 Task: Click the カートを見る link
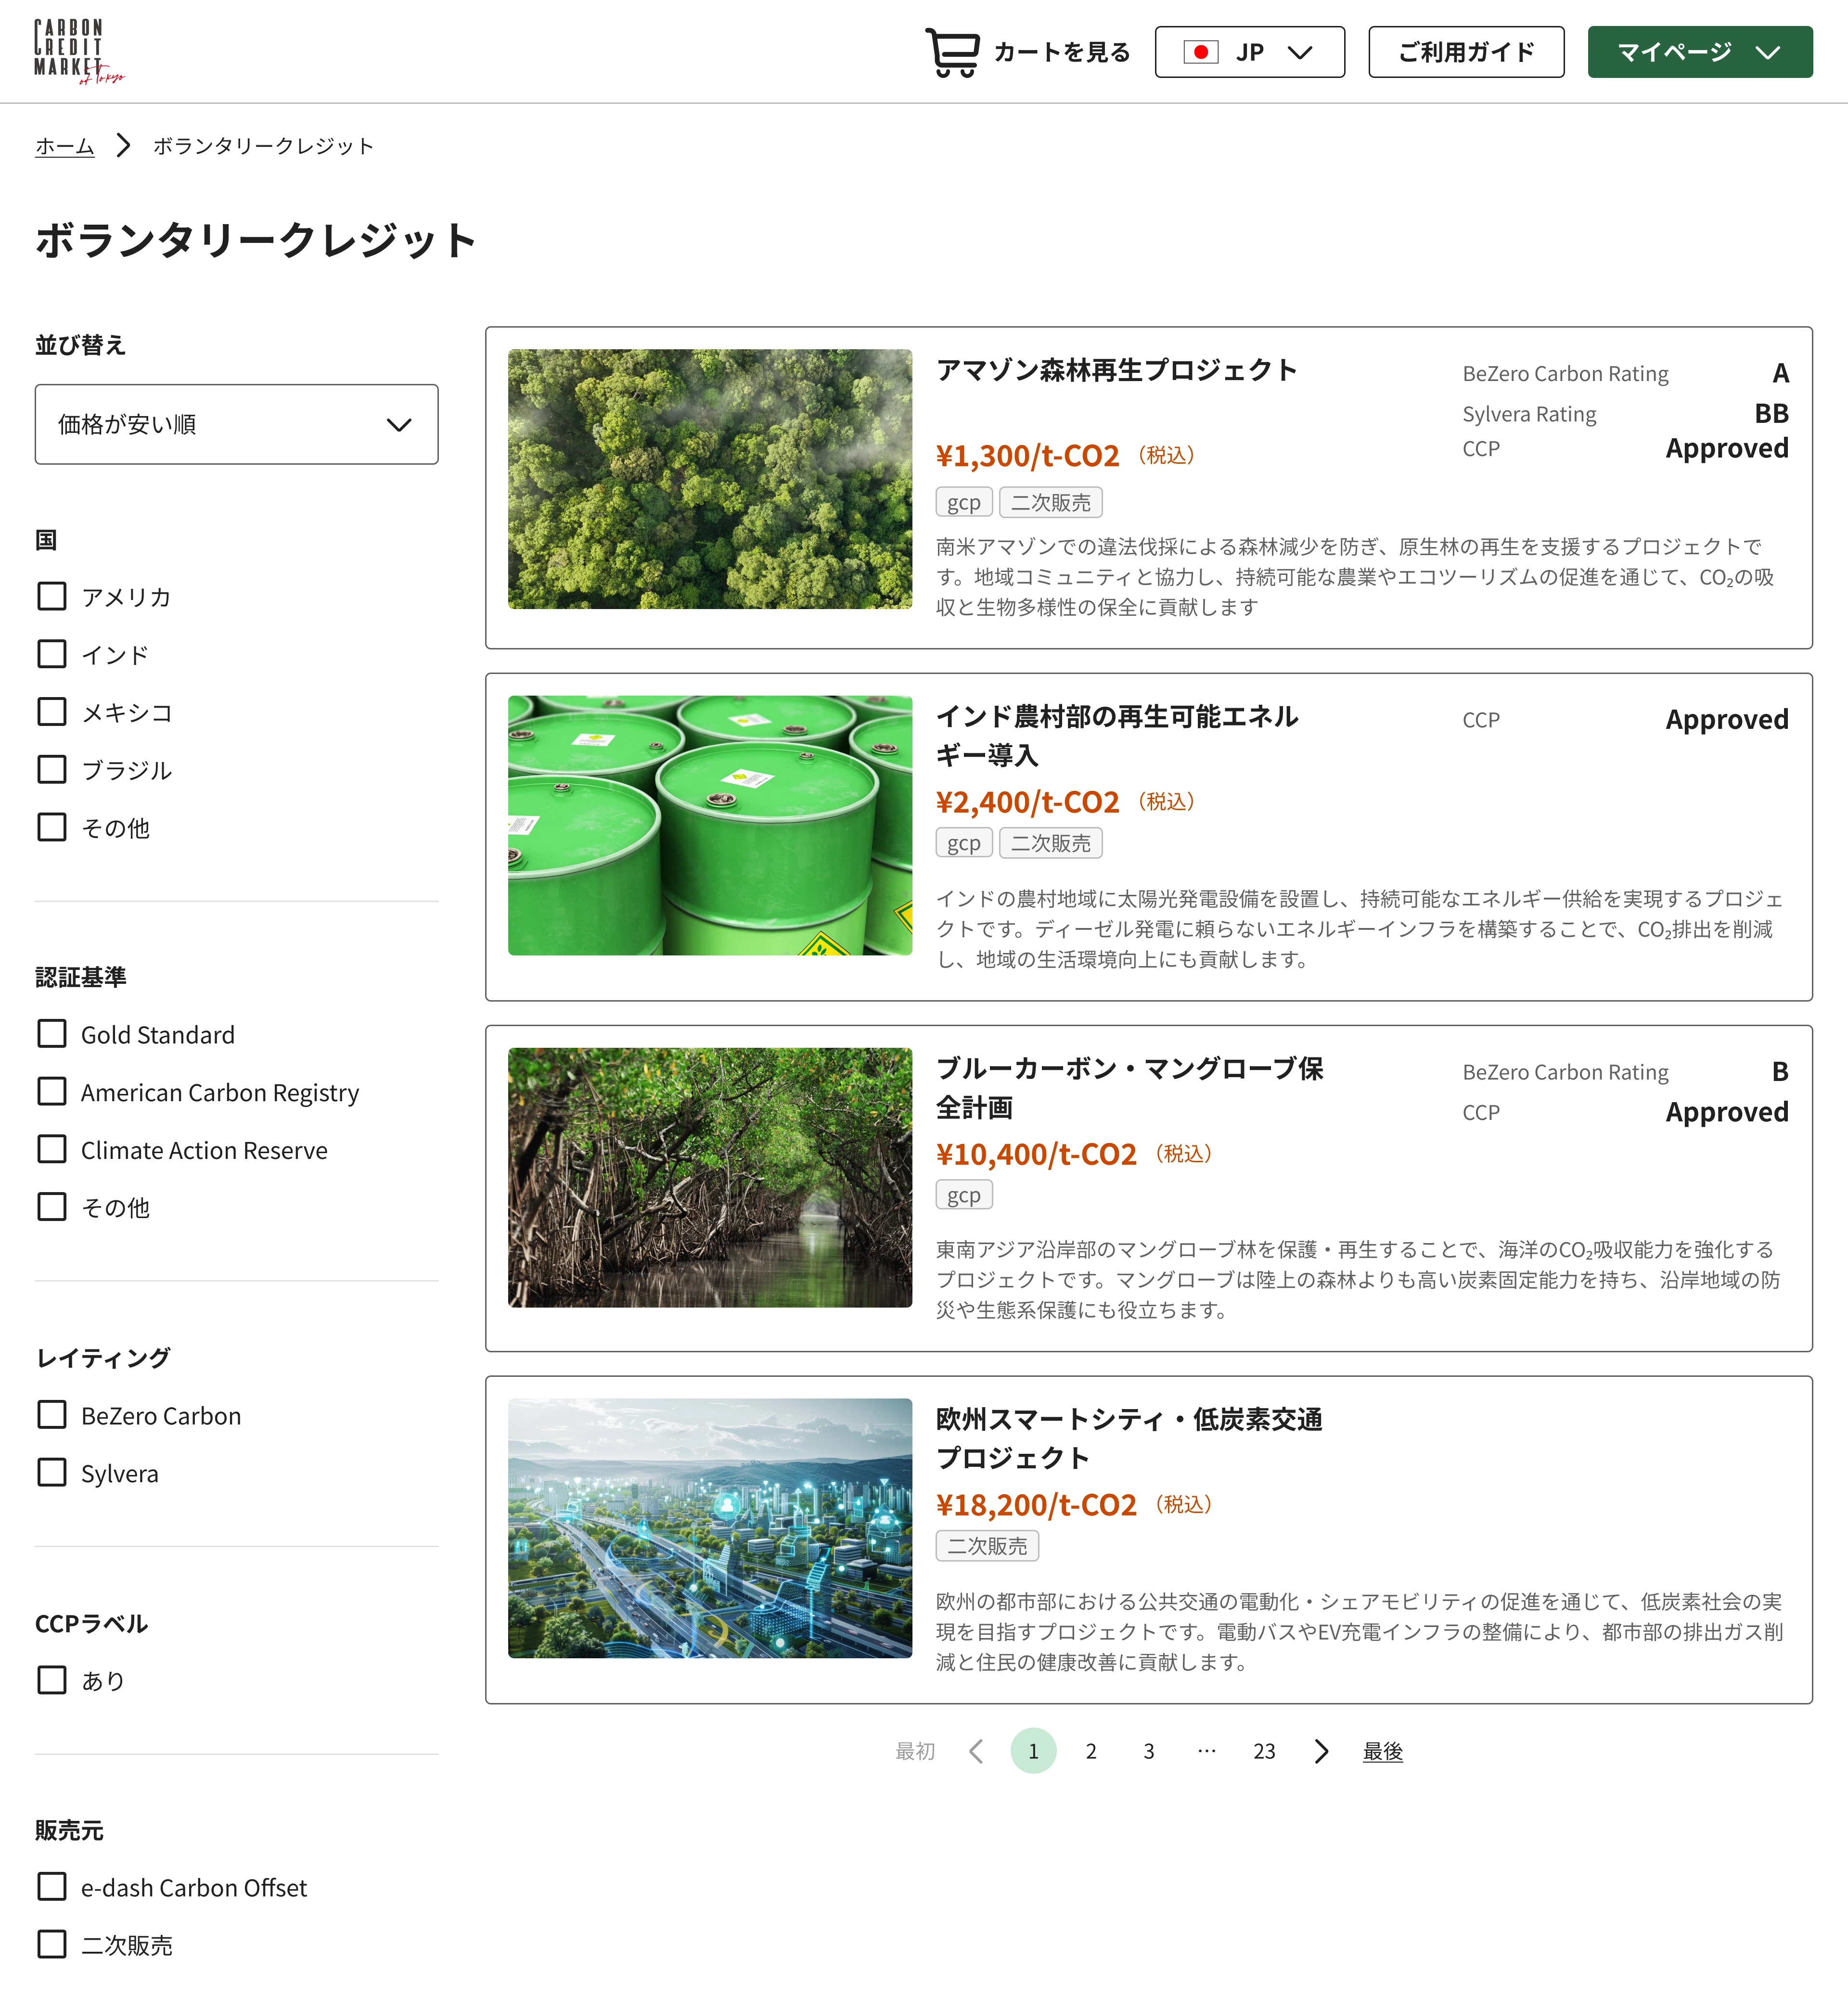coord(1062,52)
